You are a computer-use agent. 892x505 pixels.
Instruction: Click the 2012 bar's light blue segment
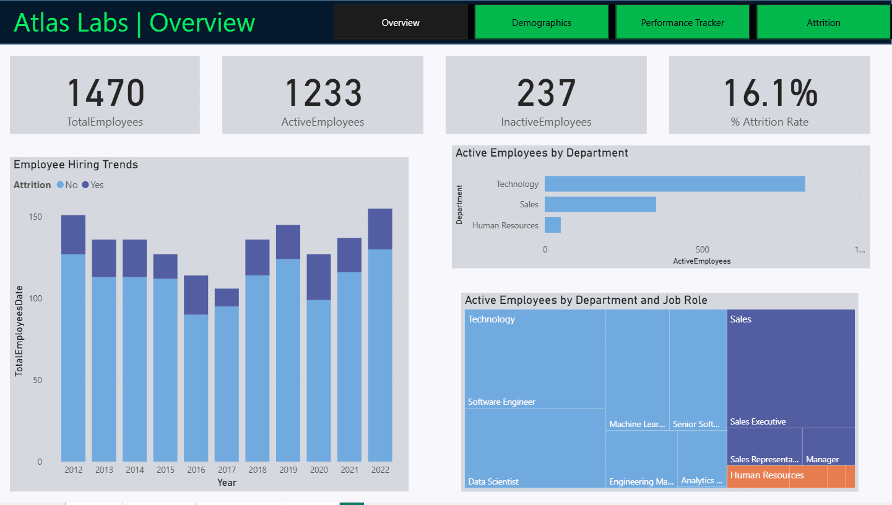[73, 358]
